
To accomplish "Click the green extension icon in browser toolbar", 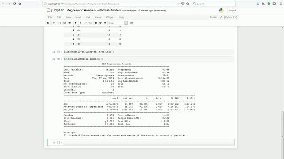I will 269,4.
